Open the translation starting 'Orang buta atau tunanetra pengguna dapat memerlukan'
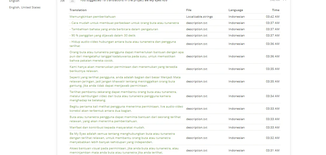The image size is (326, 155). pyautogui.click(x=127, y=56)
